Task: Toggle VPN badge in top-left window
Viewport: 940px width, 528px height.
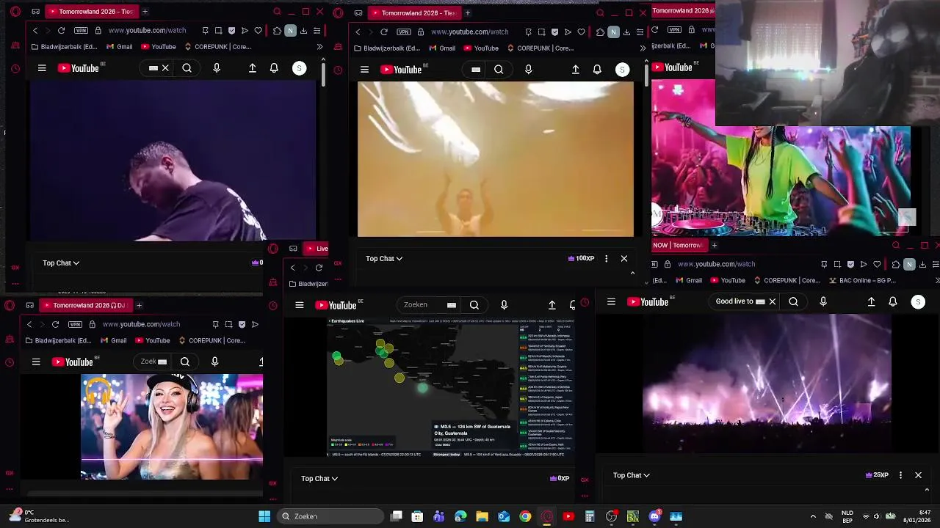Action: coord(81,31)
